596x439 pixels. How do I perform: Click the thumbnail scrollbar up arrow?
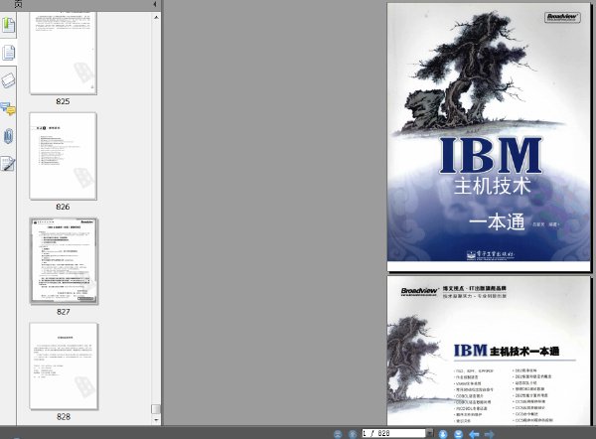coord(156,18)
